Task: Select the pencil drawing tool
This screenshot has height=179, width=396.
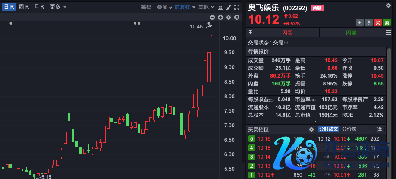Action: (x=229, y=7)
